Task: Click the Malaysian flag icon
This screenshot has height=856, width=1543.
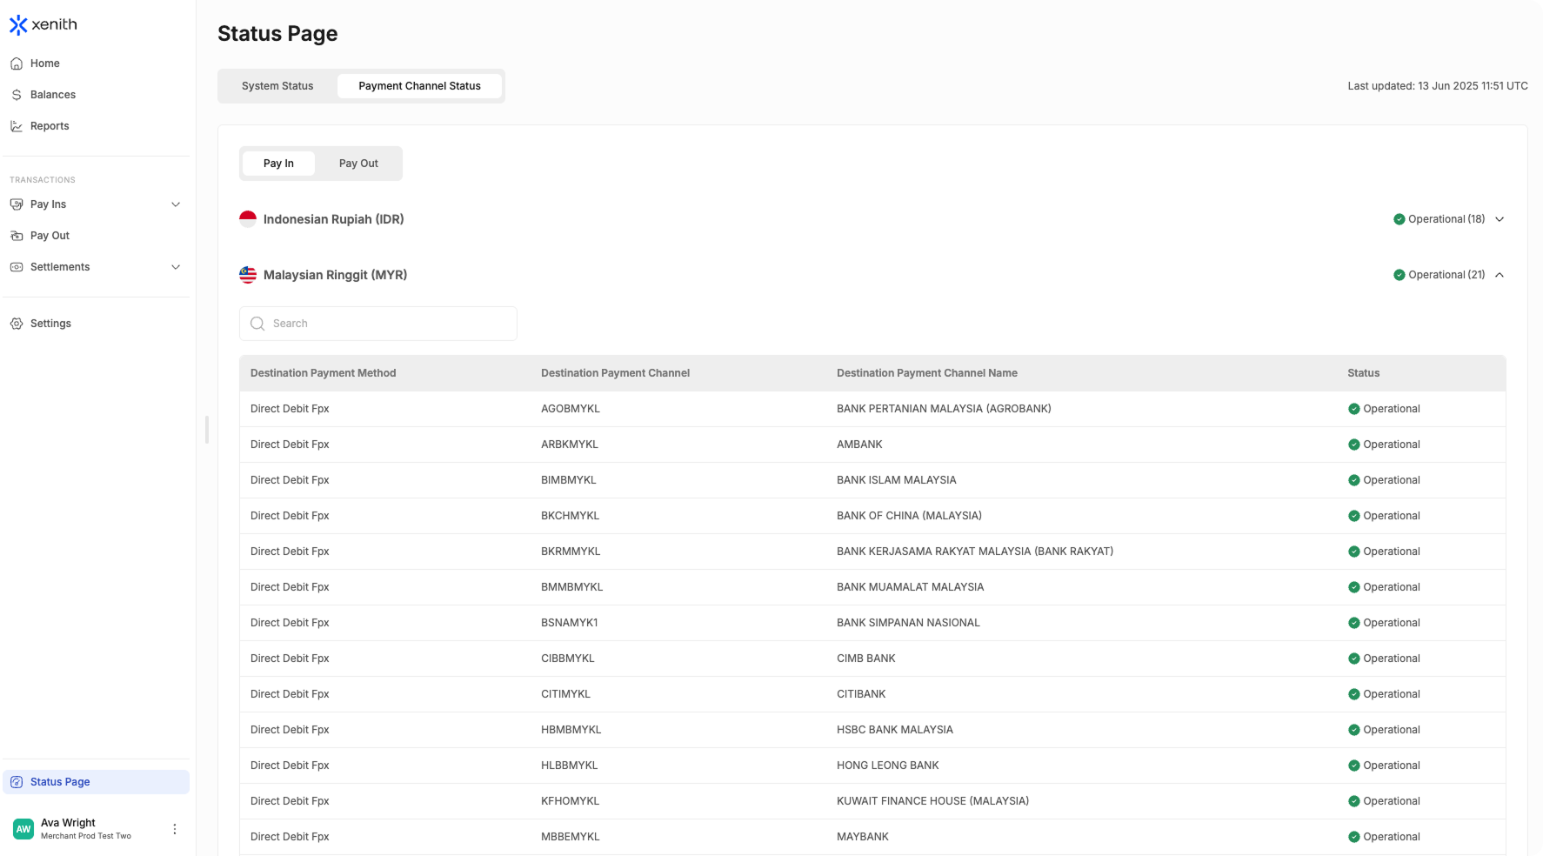Action: (x=248, y=275)
